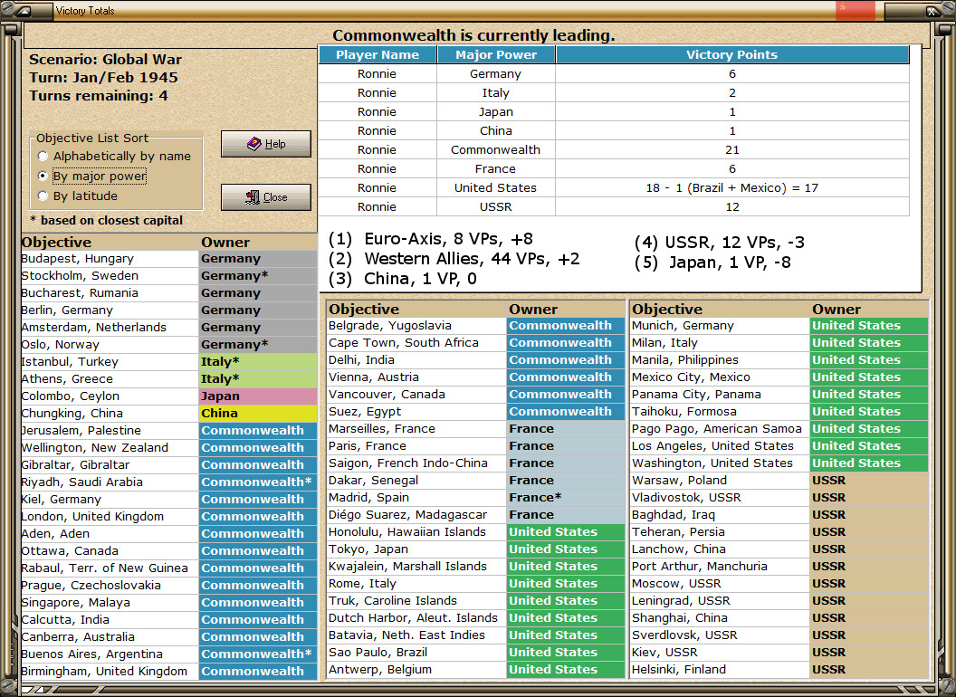Click the France major power cell
Image resolution: width=956 pixels, height=697 pixels.
496,169
